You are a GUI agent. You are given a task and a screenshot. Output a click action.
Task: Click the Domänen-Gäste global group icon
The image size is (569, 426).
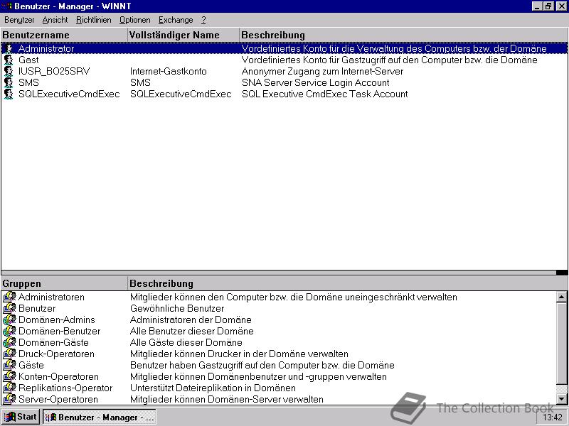(x=9, y=342)
